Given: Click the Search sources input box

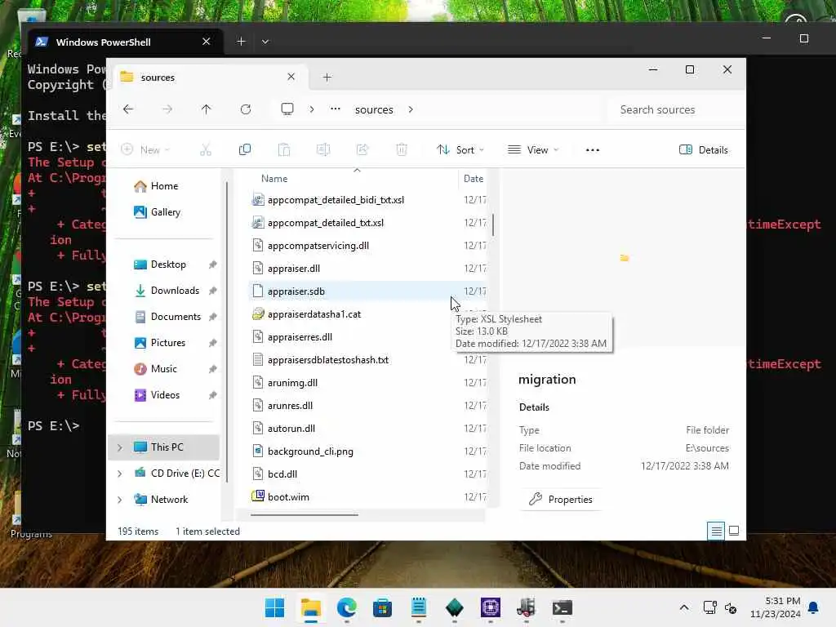Looking at the screenshot, I should pos(674,109).
